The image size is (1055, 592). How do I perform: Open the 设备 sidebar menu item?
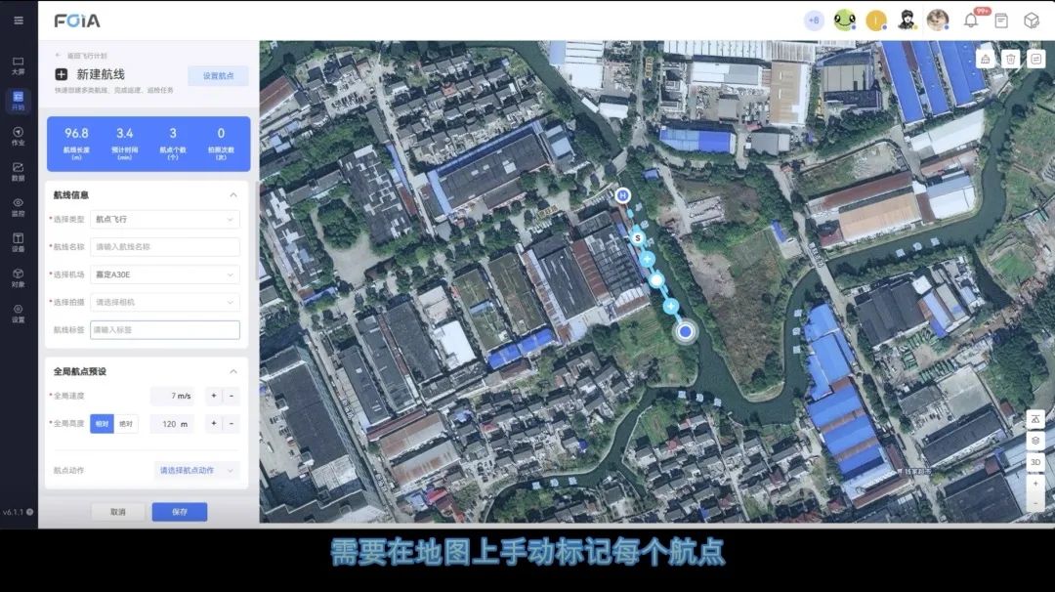(x=18, y=241)
